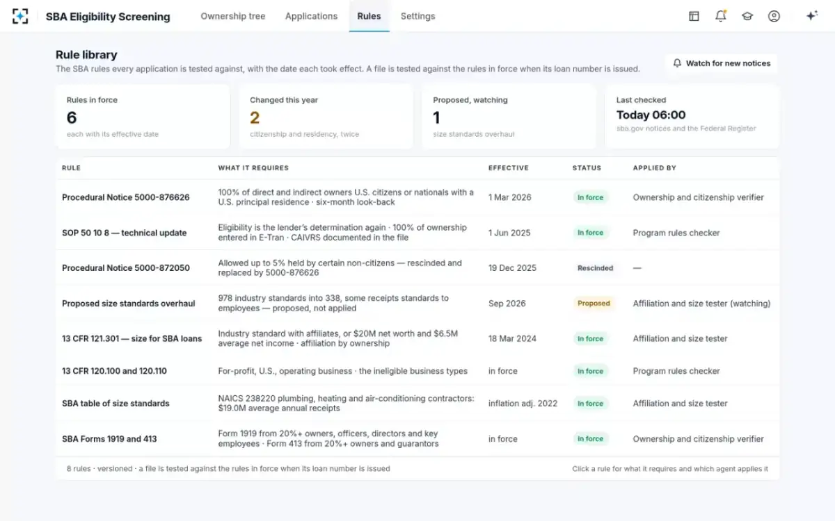This screenshot has height=521, width=835.
Task: Switch to the Ownership tree tab
Action: (233, 16)
